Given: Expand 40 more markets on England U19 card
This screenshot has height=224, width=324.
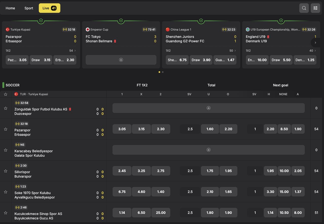Looking at the screenshot, I should (313, 51).
